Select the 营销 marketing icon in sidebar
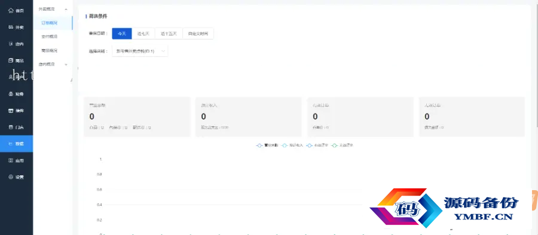538x235 pixels. pyautogui.click(x=11, y=111)
